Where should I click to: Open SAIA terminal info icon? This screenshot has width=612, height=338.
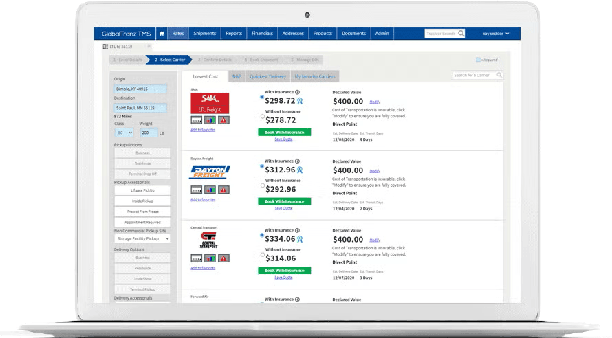pos(197,120)
